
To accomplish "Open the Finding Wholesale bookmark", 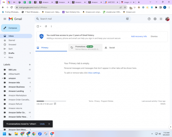I will point(11,12).
